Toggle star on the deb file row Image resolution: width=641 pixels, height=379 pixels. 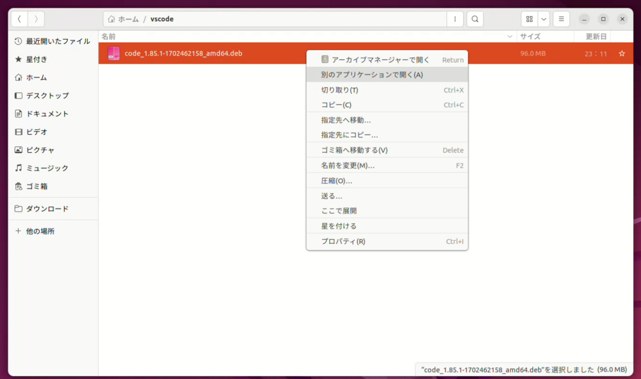(622, 53)
